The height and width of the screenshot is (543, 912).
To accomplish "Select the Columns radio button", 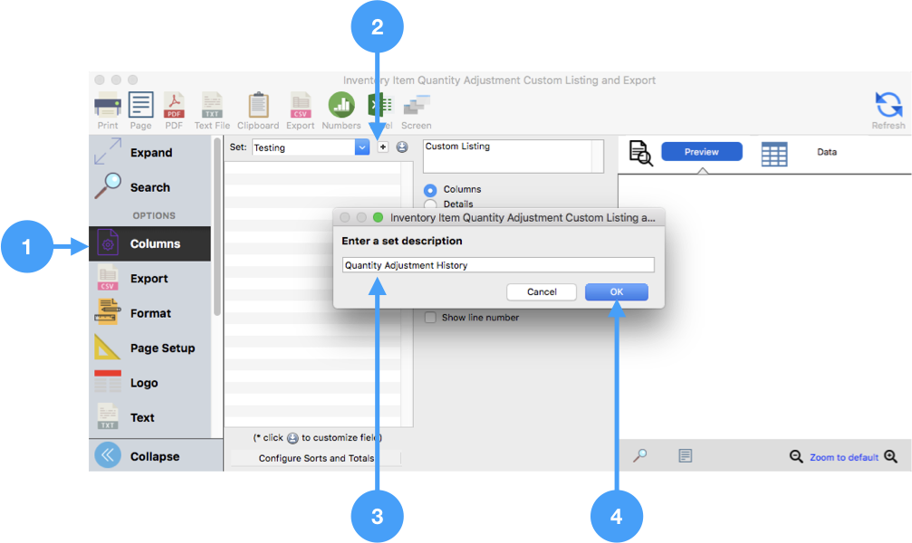I will pos(430,190).
